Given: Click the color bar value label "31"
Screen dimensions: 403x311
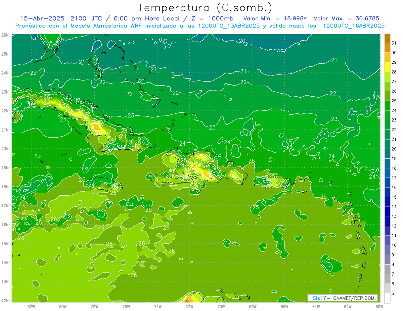Looking at the screenshot, I should click(394, 43).
